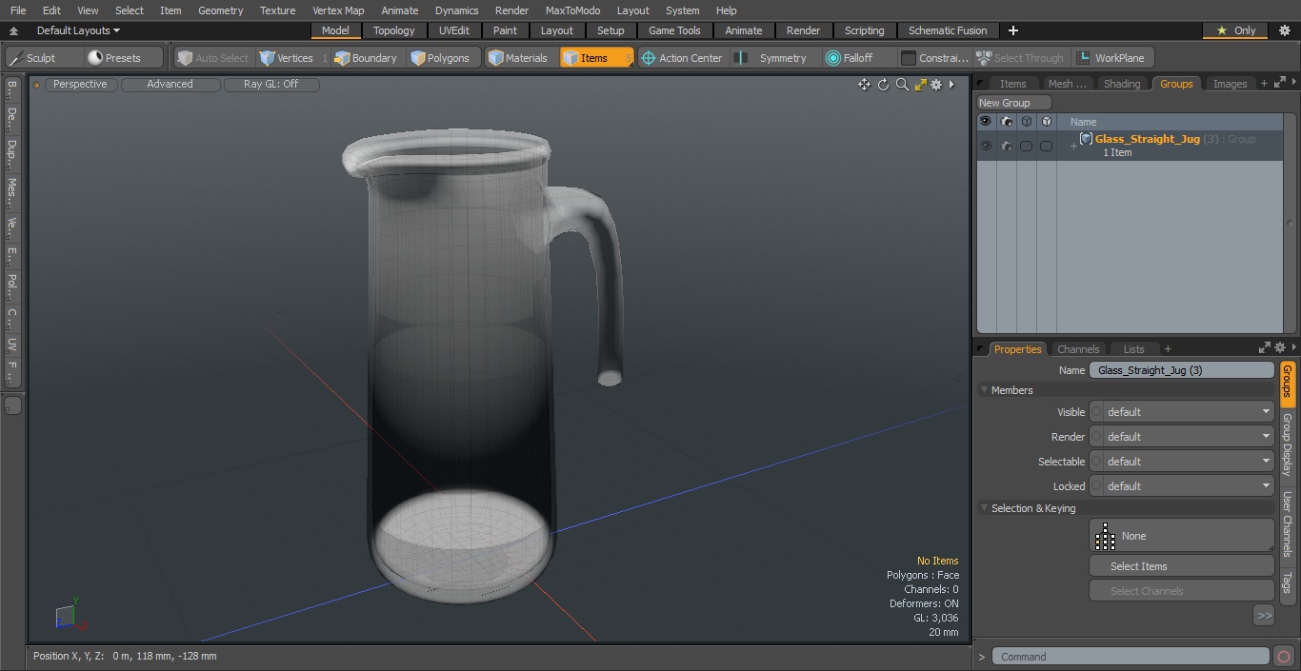Click the axis orientation gizmo in viewport

click(70, 614)
